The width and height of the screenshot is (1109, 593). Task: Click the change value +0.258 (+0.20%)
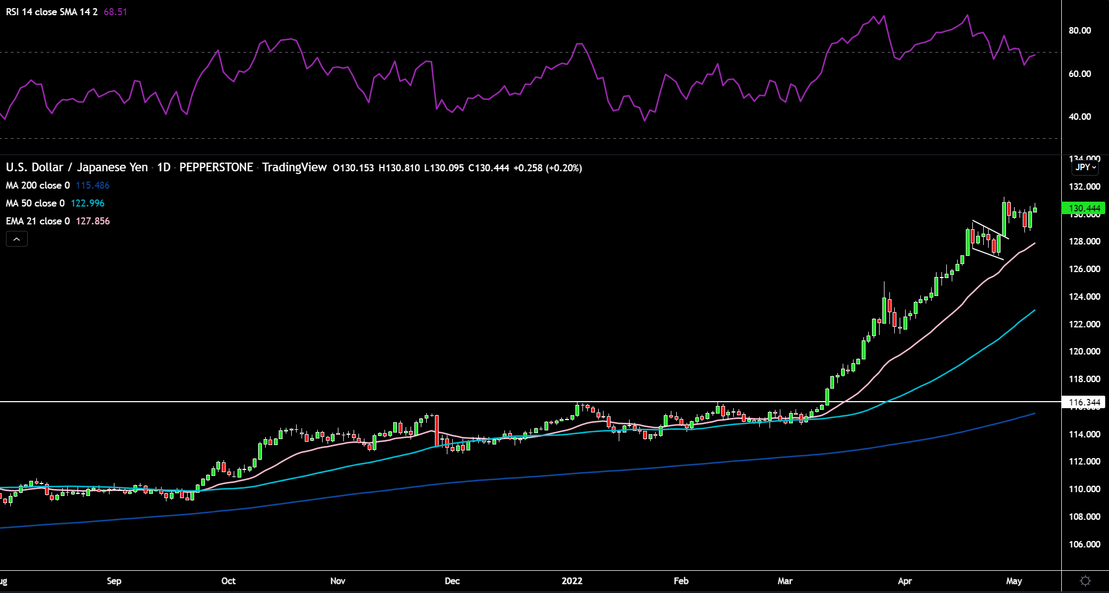tap(548, 168)
